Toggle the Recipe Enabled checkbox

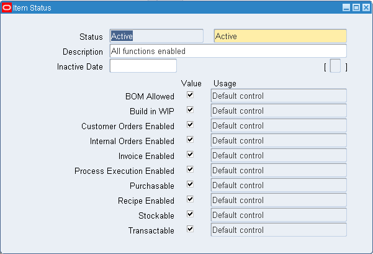[x=191, y=200]
